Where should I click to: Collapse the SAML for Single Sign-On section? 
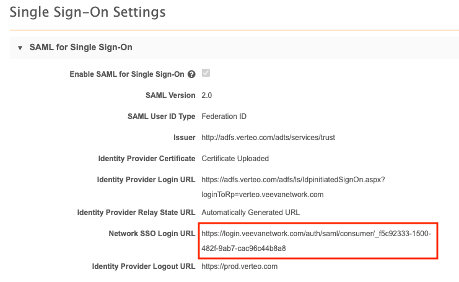20,48
